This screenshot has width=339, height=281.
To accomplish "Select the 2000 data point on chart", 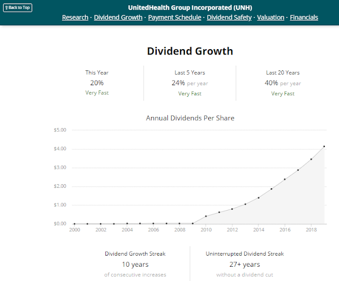I will (75, 224).
